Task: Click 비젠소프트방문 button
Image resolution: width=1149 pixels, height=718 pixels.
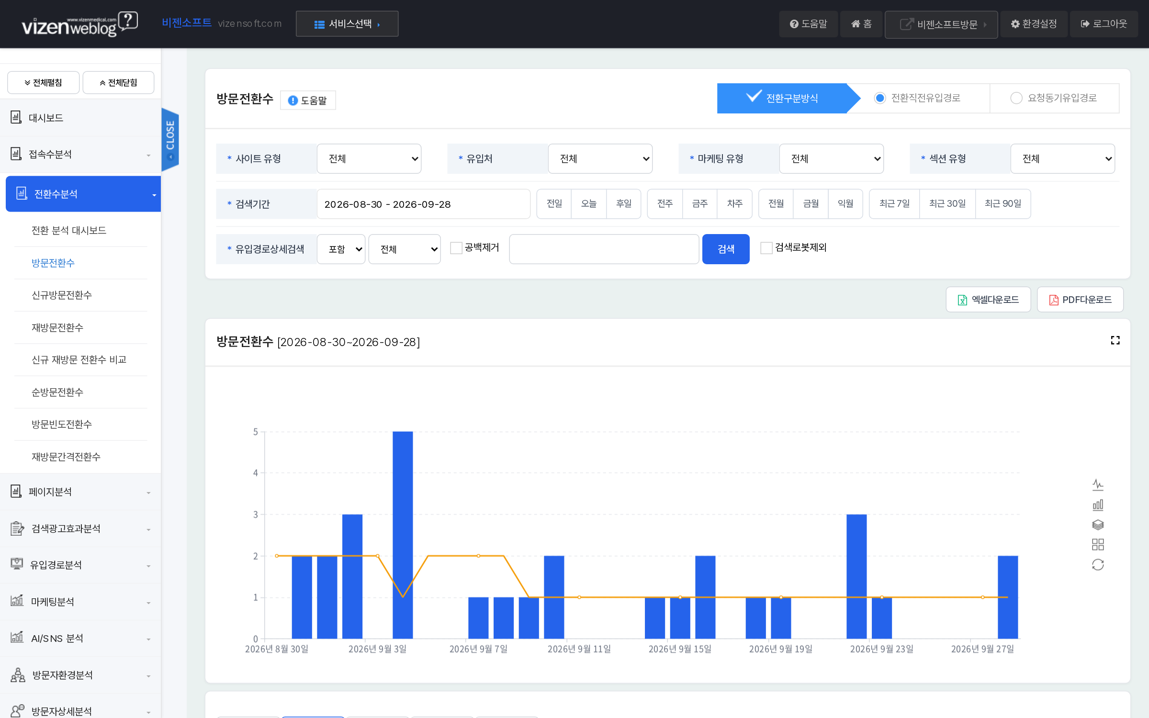Action: tap(941, 24)
